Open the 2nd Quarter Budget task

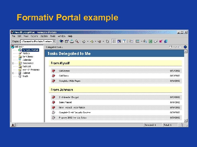[x=69, y=97]
